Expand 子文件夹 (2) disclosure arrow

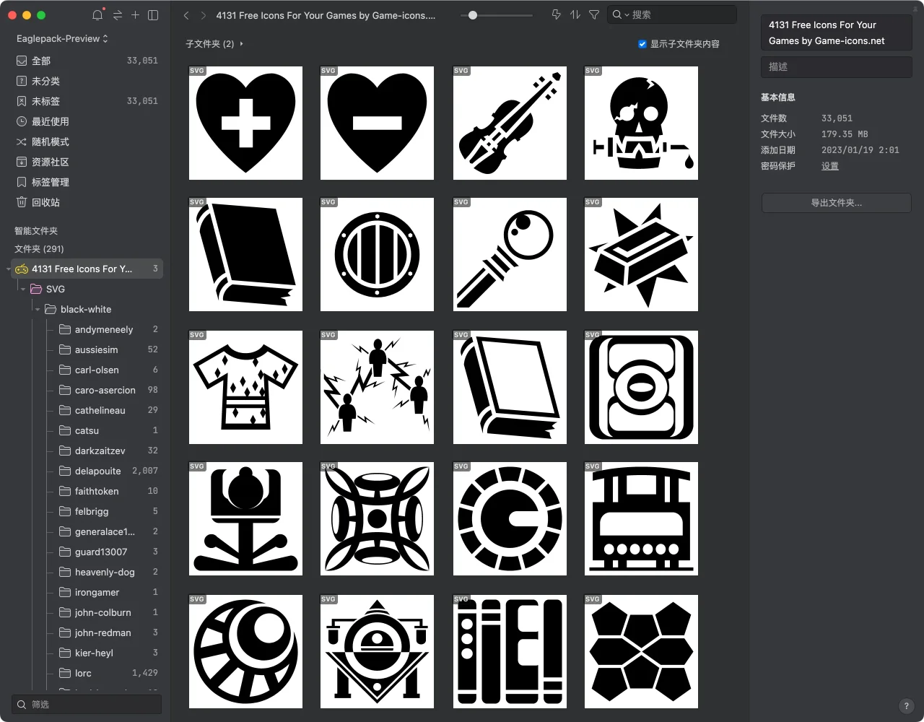pos(241,44)
